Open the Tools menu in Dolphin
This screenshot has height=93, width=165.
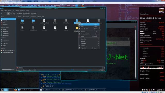pyautogui.click(x=17, y=11)
